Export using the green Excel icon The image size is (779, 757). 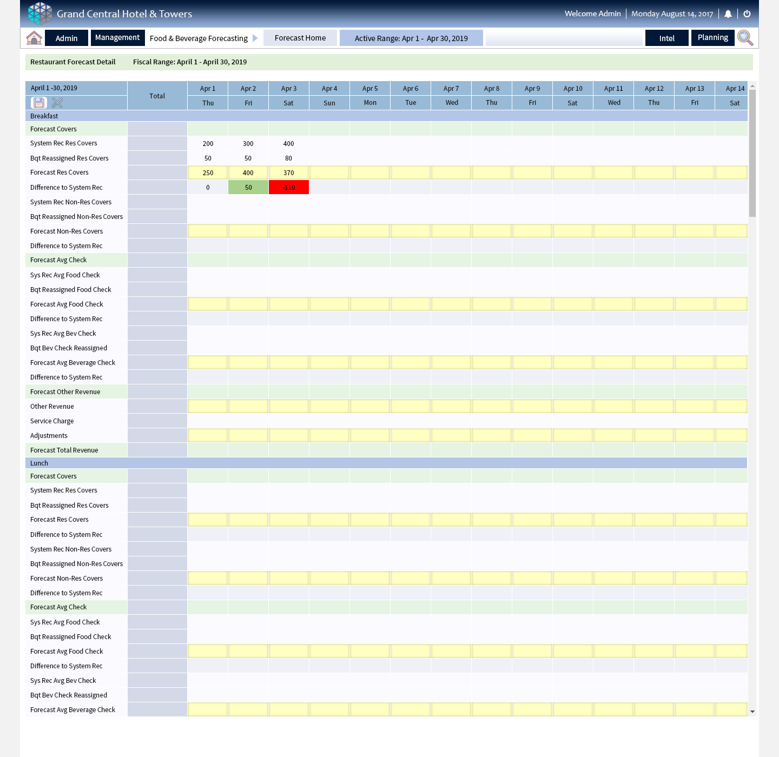(x=57, y=103)
